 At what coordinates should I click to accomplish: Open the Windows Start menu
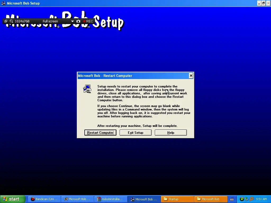(x=12, y=199)
